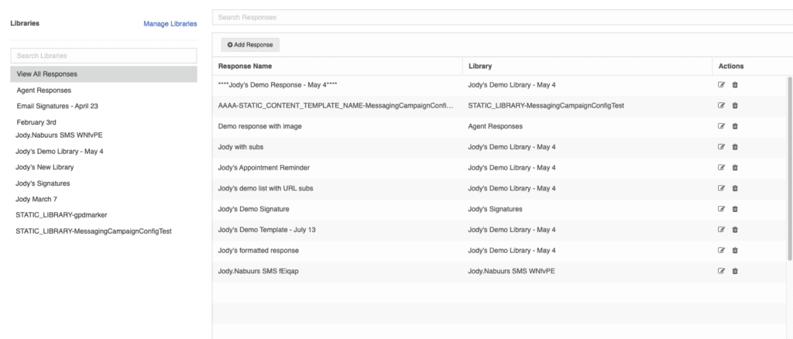The width and height of the screenshot is (793, 339).
Task: Select View All Responses in library list
Action: (x=104, y=74)
